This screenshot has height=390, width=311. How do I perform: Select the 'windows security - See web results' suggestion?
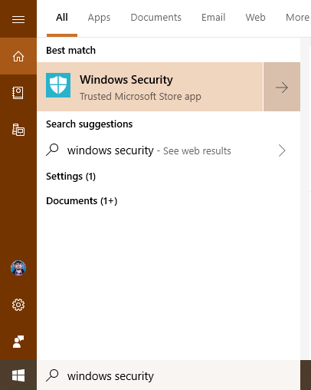point(169,150)
